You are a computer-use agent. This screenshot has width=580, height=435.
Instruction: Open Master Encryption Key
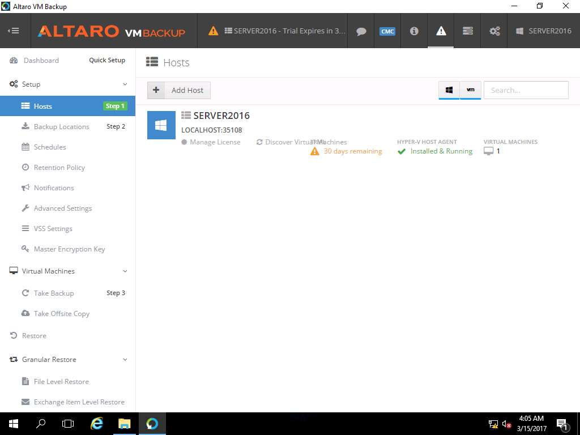[x=69, y=249]
